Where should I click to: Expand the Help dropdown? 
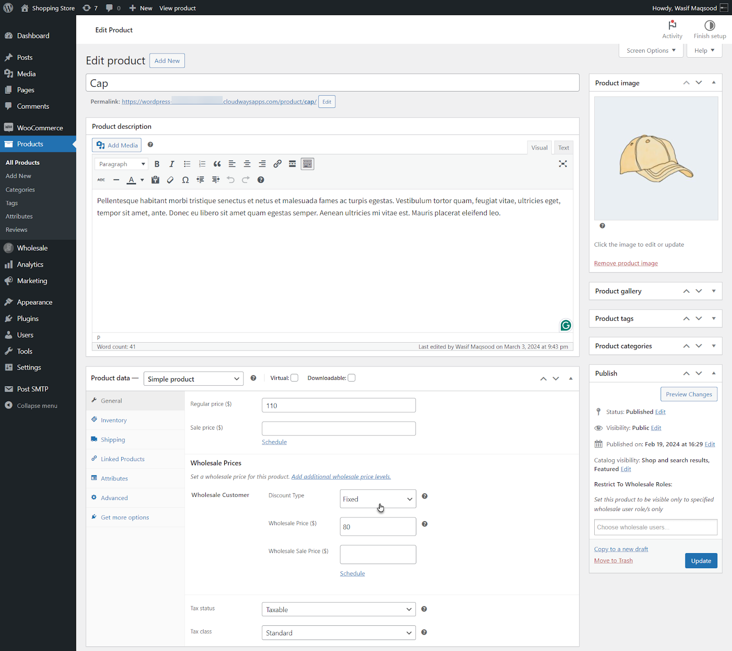click(x=704, y=50)
